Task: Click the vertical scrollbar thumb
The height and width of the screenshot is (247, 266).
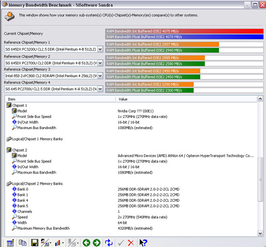Action: point(260,179)
